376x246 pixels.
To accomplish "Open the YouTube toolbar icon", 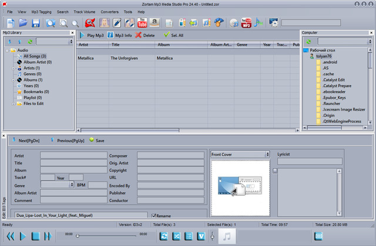I will point(143,23).
